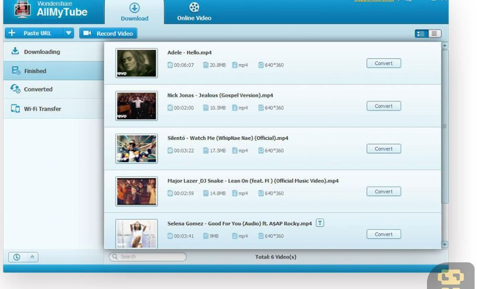Select the Selena Gomez - Good For You title
Viewport: 477px width, 289px height.
(x=240, y=224)
